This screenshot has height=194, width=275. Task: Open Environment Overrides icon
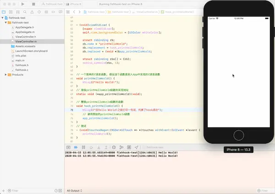point(129,147)
